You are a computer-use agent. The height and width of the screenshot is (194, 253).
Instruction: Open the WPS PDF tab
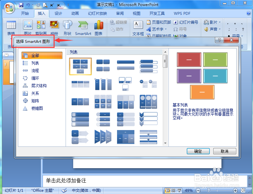click(x=182, y=14)
